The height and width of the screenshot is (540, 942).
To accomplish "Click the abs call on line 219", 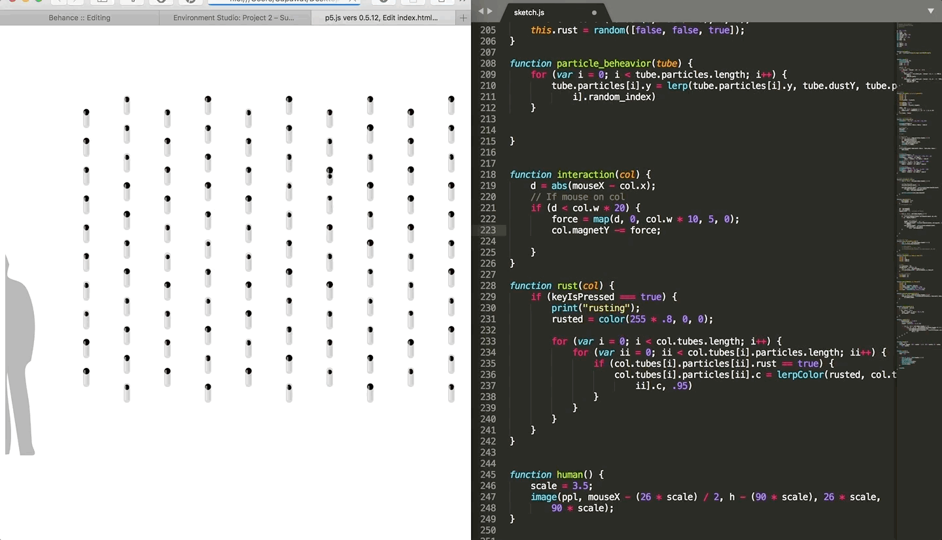I will click(x=559, y=186).
